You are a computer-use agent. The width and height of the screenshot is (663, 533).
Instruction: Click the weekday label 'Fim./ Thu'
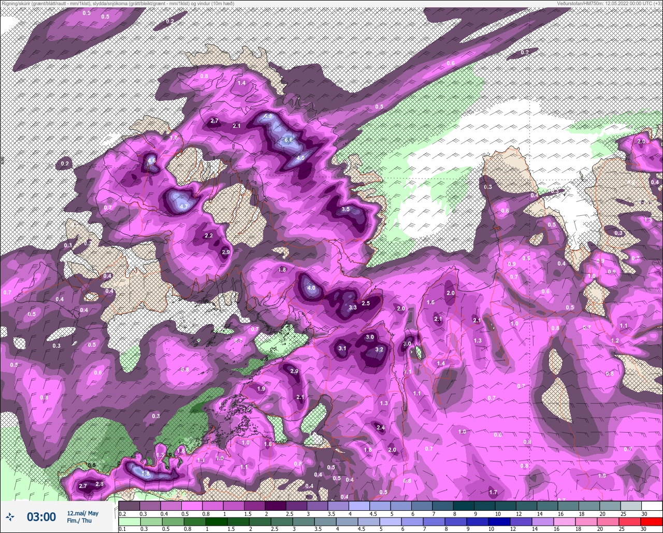point(79,521)
